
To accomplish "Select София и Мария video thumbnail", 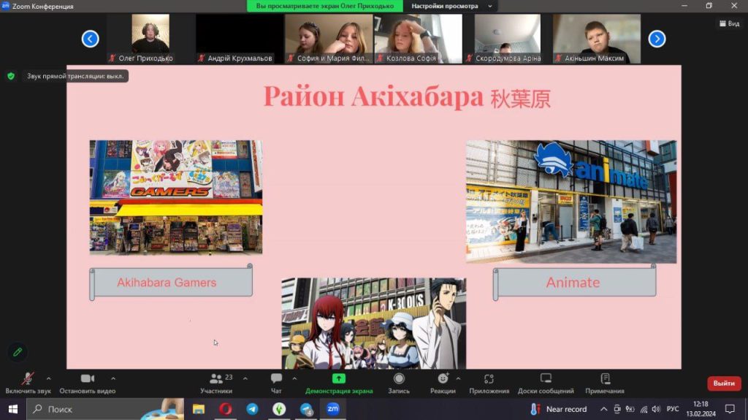I will tap(329, 38).
